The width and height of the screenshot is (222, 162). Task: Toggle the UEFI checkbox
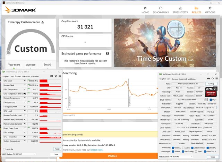pyautogui.click(x=211, y=100)
